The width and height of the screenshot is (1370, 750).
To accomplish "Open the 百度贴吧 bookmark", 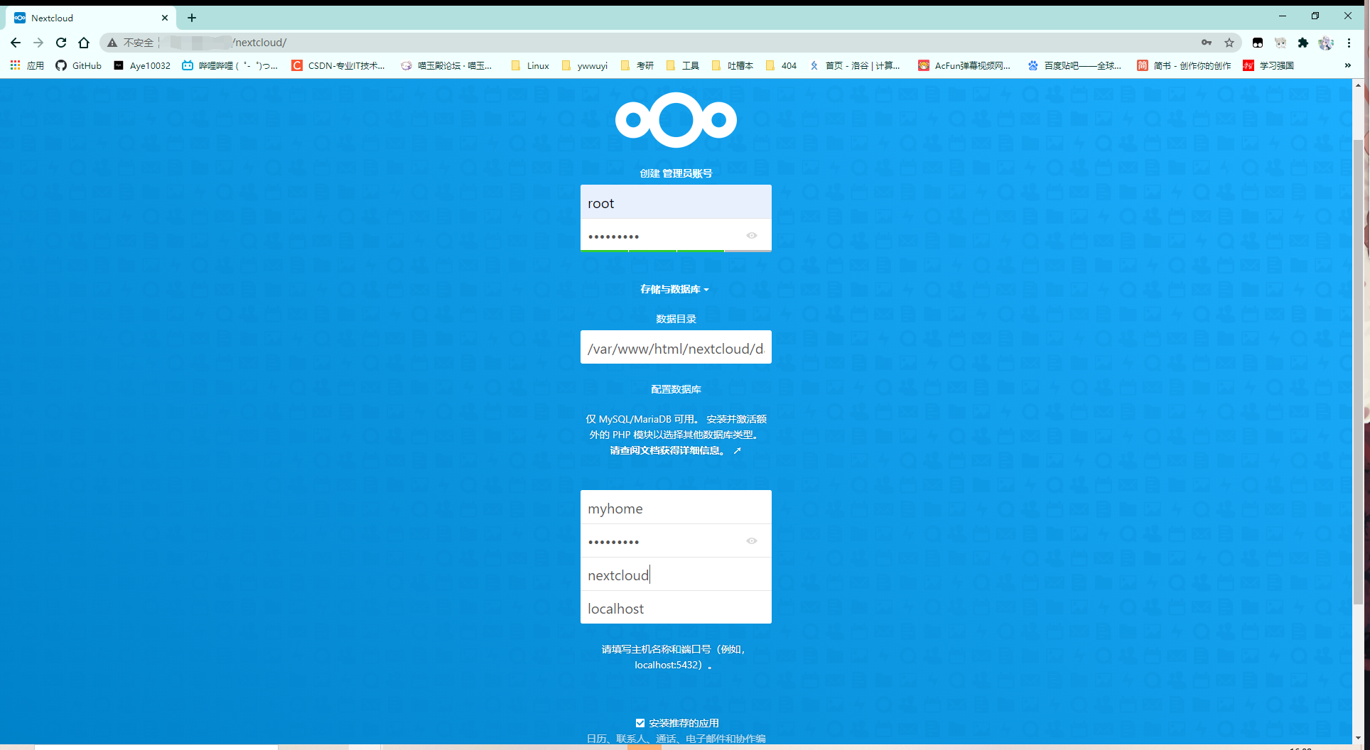I will pyautogui.click(x=1074, y=65).
